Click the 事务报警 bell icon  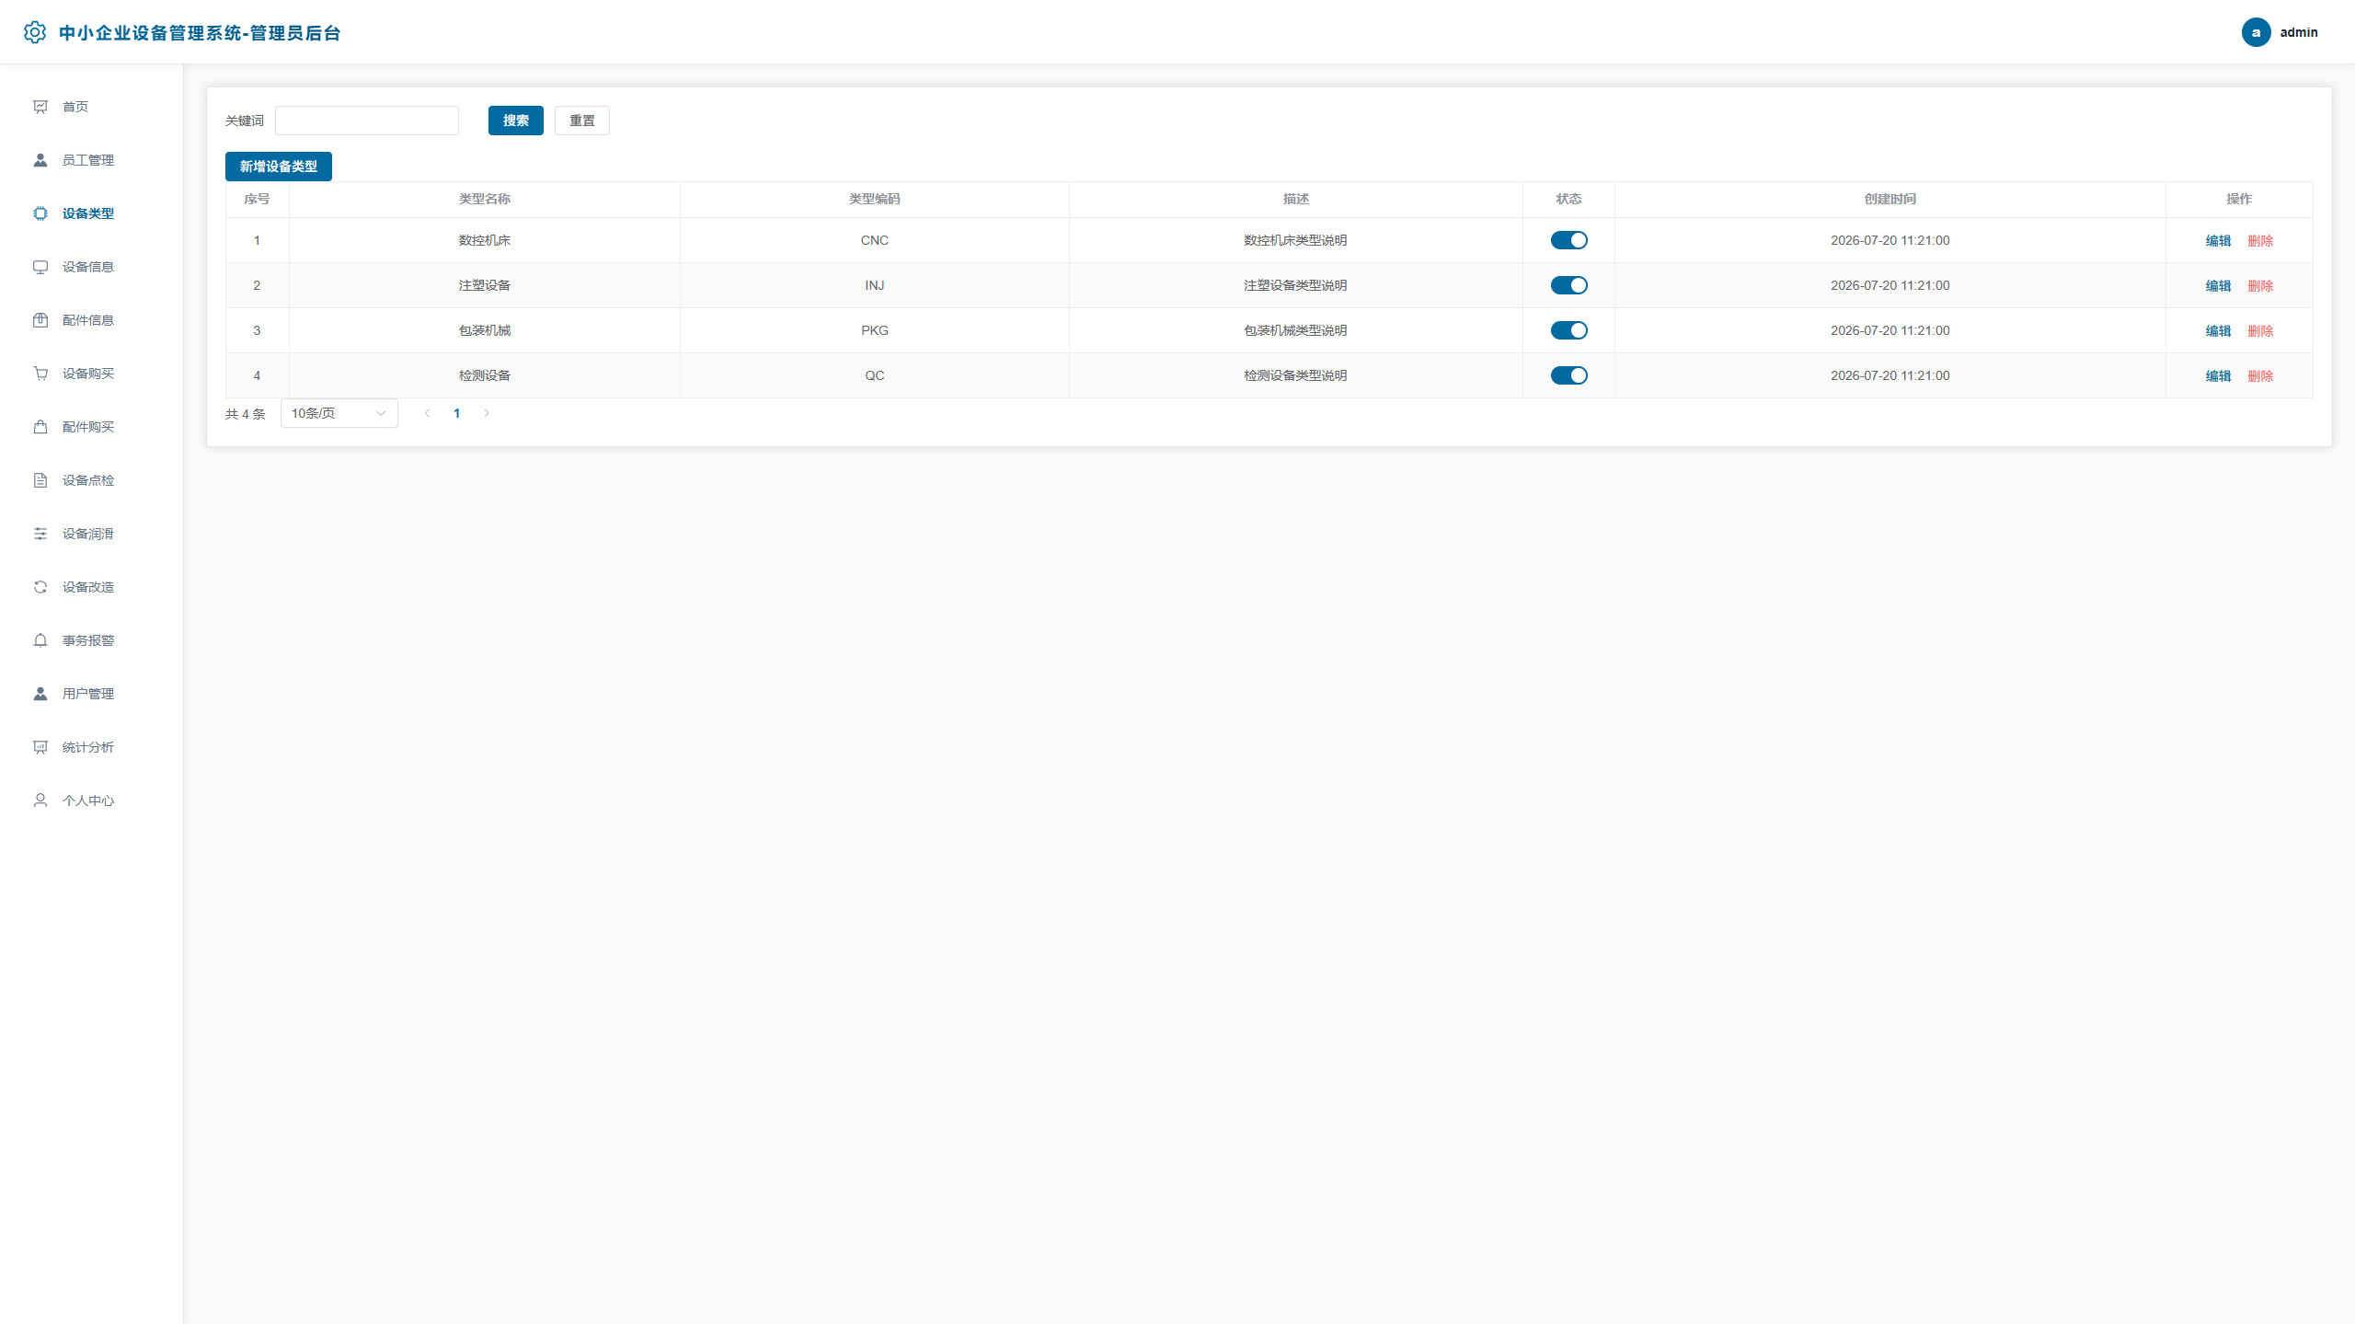click(x=40, y=640)
